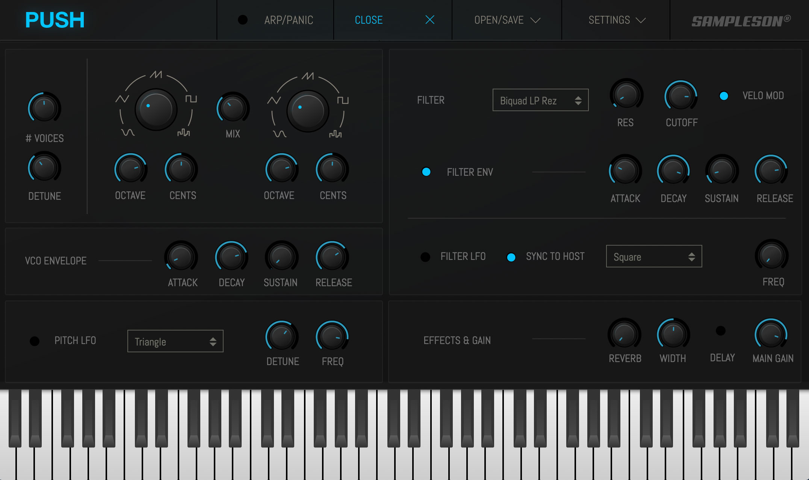Turn on the DELAY toggle
Image resolution: width=809 pixels, height=480 pixels.
721,331
